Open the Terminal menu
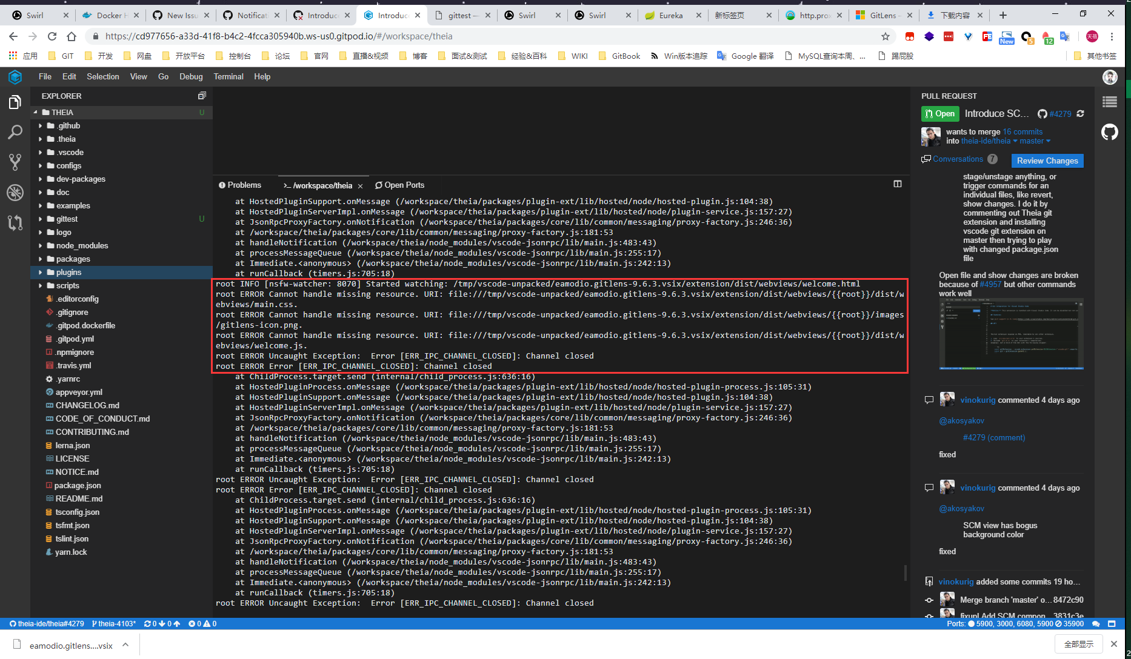Viewport: 1131px width, 659px height. [229, 76]
